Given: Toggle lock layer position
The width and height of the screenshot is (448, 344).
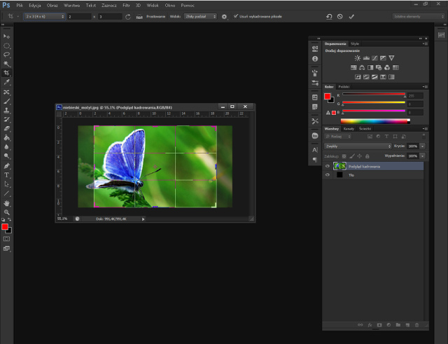Looking at the screenshot, I should pos(359,156).
